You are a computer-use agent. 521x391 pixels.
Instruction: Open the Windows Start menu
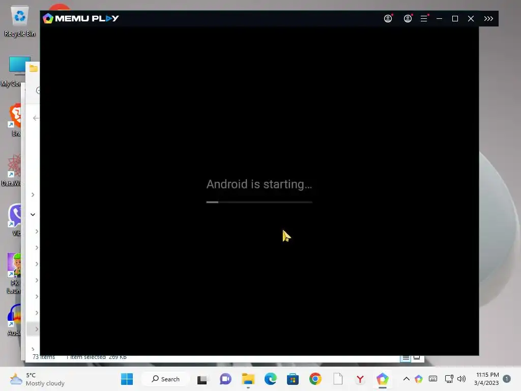(x=127, y=379)
